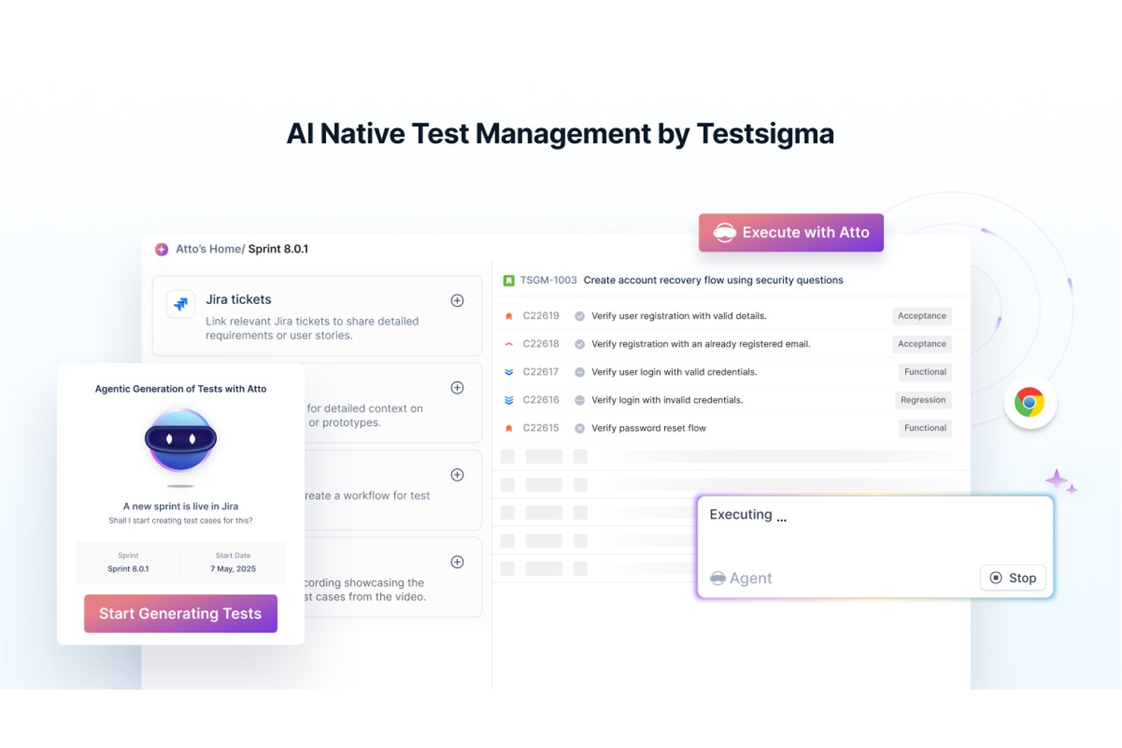Click status icon for C22617 row
This screenshot has height=748, width=1122.
(x=579, y=372)
